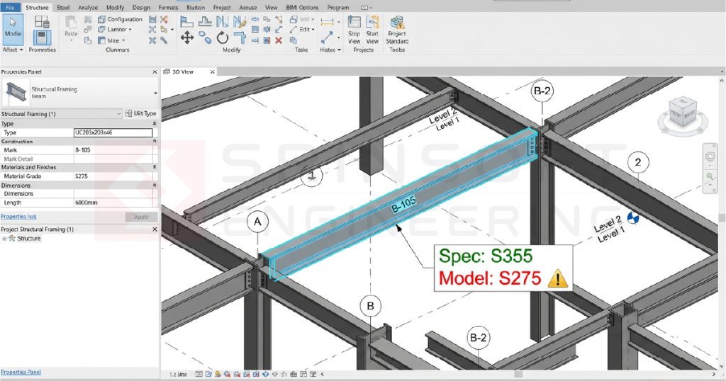Click the Type field UC203x203x46
This screenshot has width=726, height=381.
tap(113, 132)
